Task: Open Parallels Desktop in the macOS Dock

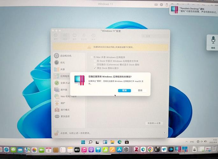Action: tap(178, 149)
